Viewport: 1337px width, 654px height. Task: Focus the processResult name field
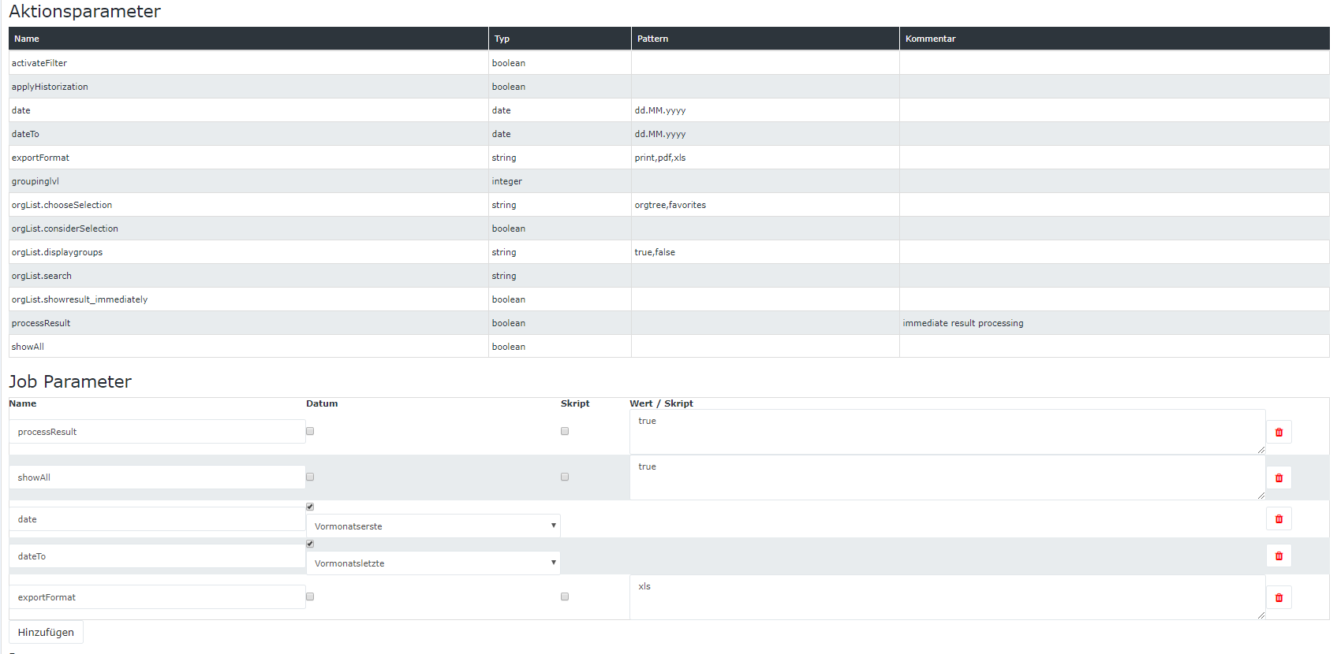click(157, 432)
